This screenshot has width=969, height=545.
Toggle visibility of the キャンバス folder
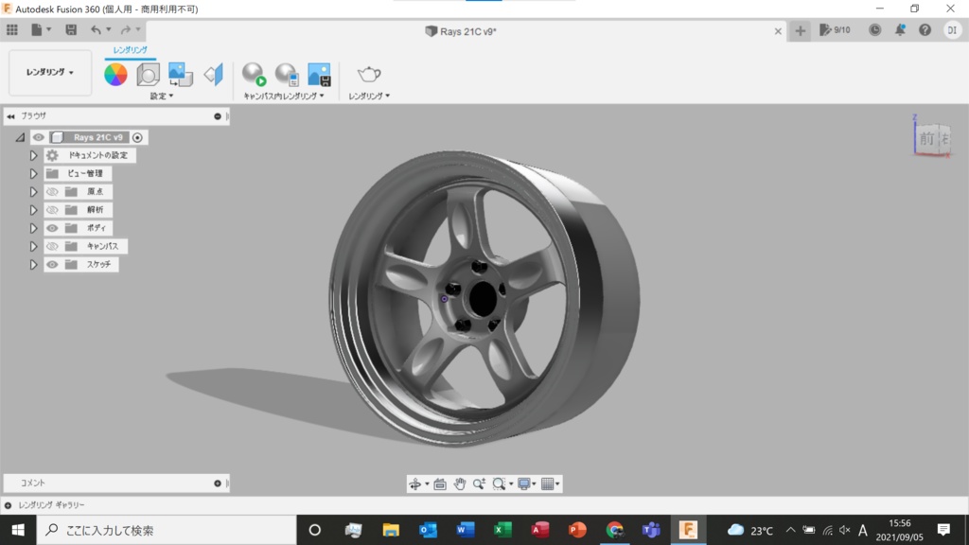(x=52, y=247)
